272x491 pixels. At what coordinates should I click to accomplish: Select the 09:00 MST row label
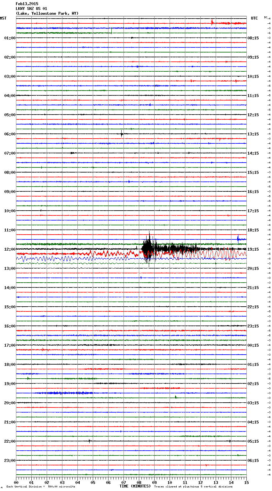pyautogui.click(x=10, y=192)
